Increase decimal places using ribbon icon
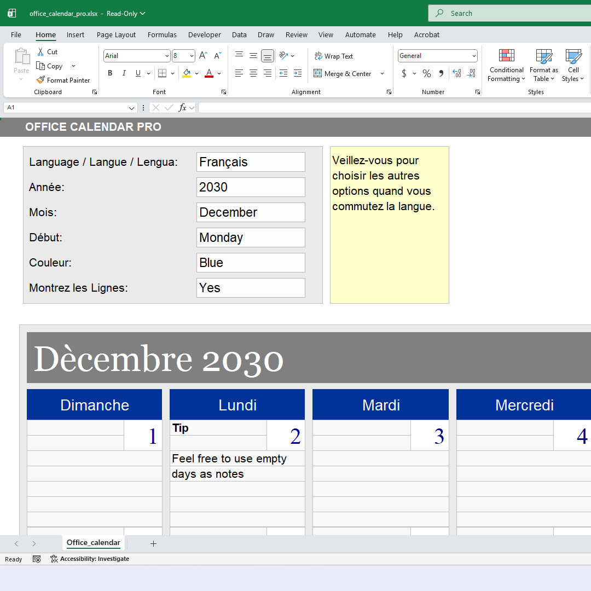Image resolution: width=591 pixels, height=591 pixels. (x=456, y=73)
